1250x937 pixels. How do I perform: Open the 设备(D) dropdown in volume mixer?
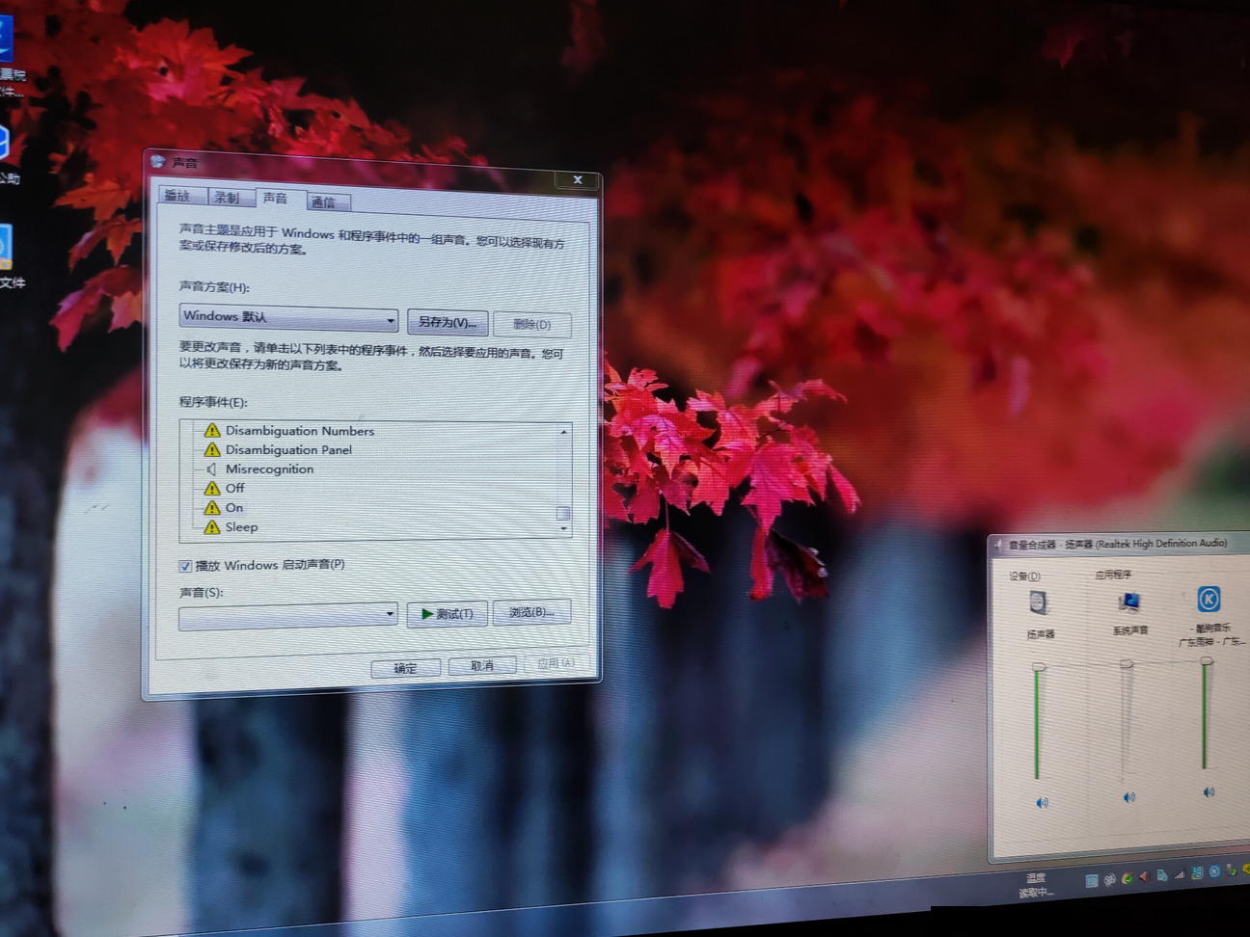coord(1024,576)
